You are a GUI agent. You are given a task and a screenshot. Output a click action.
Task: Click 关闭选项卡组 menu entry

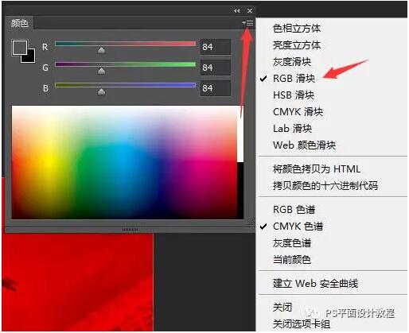point(302,323)
